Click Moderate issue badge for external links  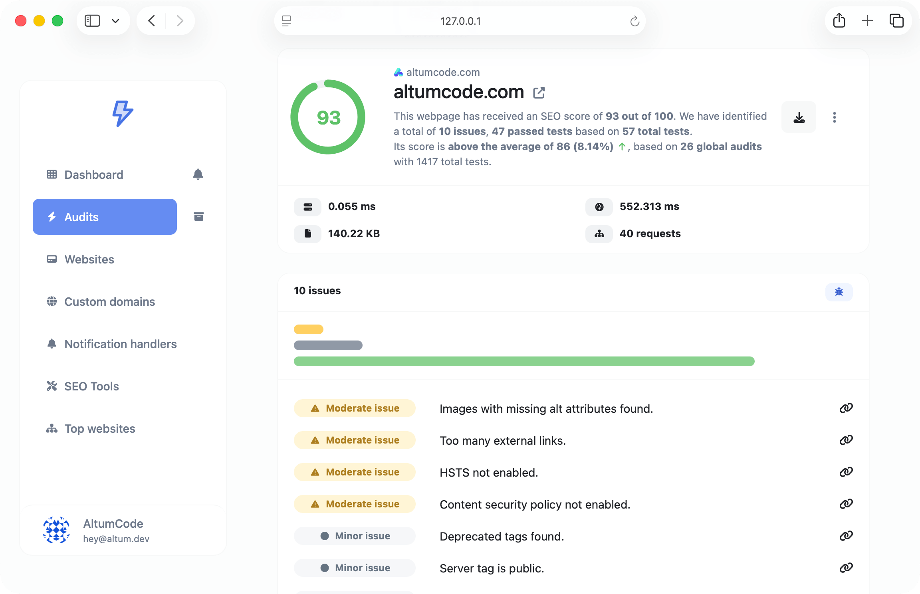(355, 440)
